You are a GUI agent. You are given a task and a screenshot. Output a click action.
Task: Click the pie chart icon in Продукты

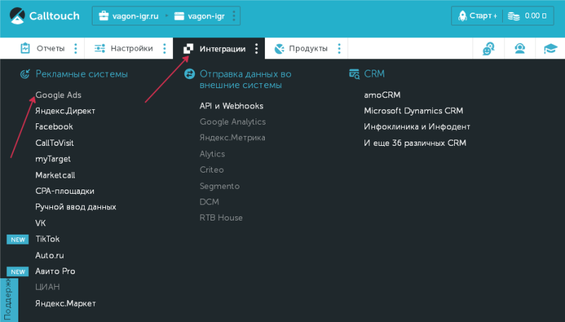[279, 49]
